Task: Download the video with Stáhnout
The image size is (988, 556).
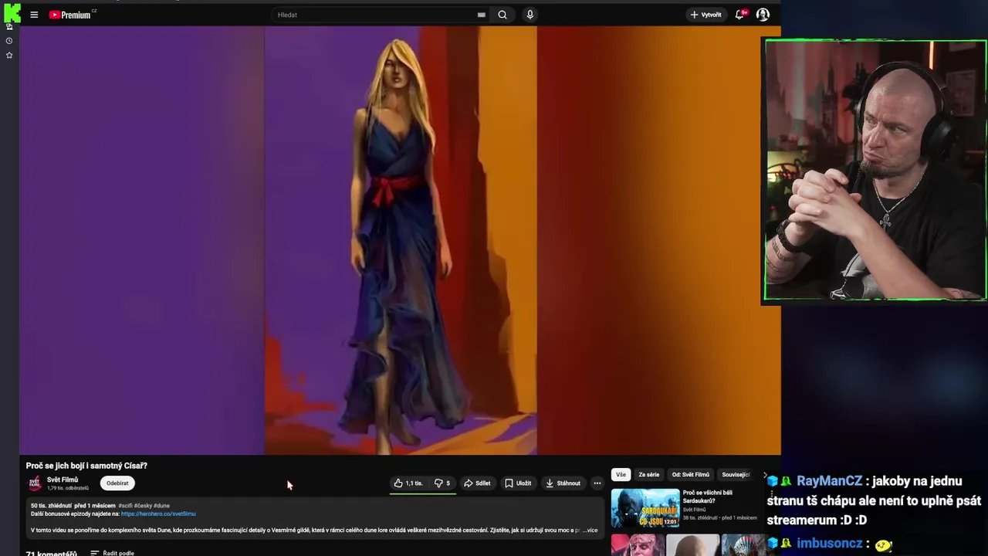Action: [x=563, y=483]
